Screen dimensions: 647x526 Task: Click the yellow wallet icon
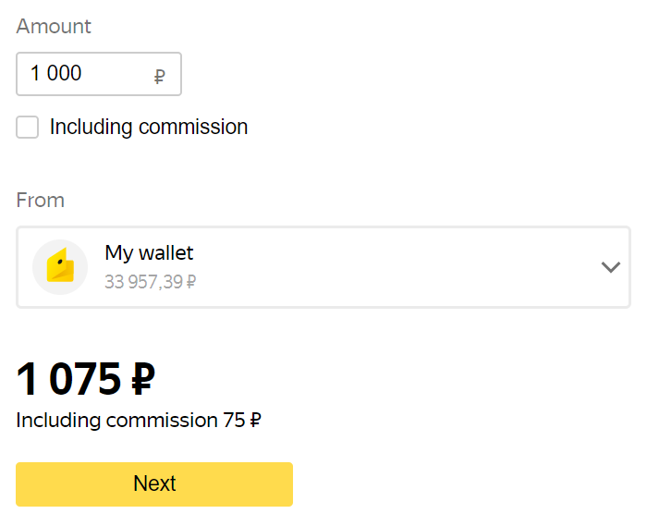coord(60,265)
